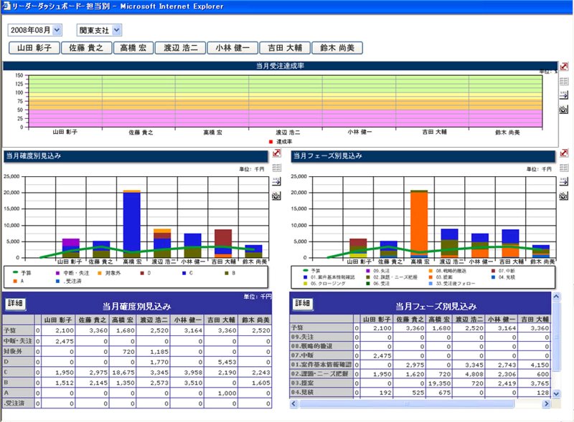Show data table icon for 当月フェーズ別見込み chart
Image resolution: width=574 pixels, height=422 pixels.
pos(564,168)
